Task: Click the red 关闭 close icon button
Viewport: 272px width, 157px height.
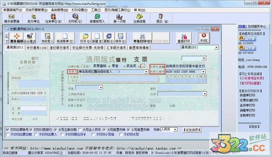Action: 204,38
